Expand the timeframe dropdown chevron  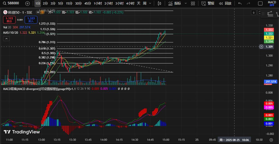(150, 3)
